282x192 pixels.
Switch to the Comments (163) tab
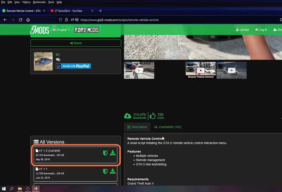pyautogui.click(x=168, y=127)
